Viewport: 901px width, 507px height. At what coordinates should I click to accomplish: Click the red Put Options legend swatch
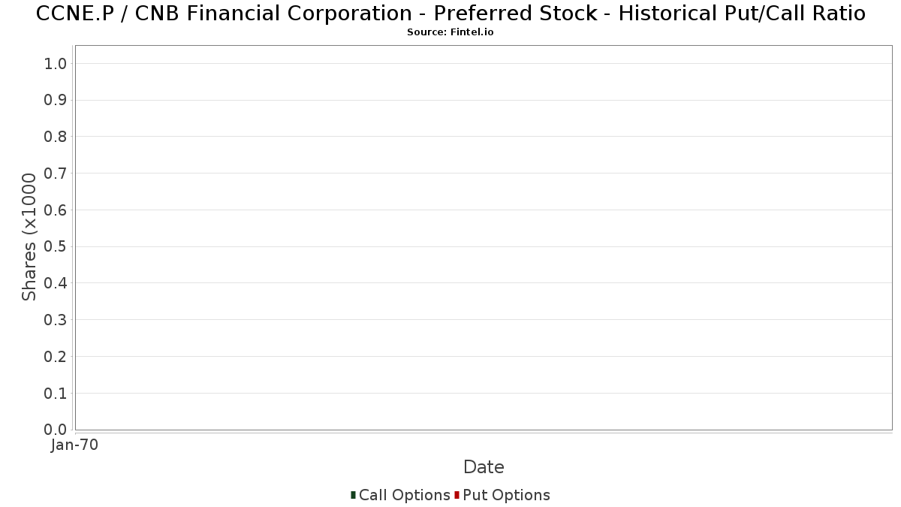click(x=457, y=495)
